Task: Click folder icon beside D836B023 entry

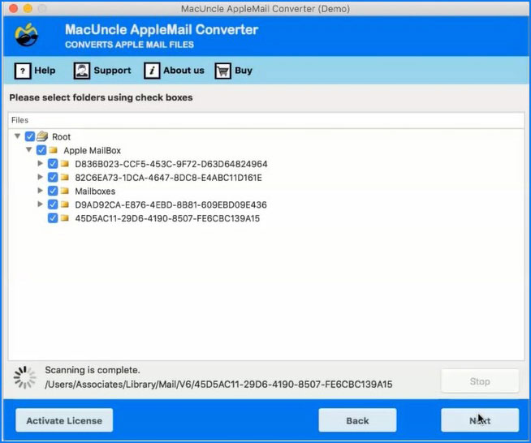Action: [x=65, y=164]
